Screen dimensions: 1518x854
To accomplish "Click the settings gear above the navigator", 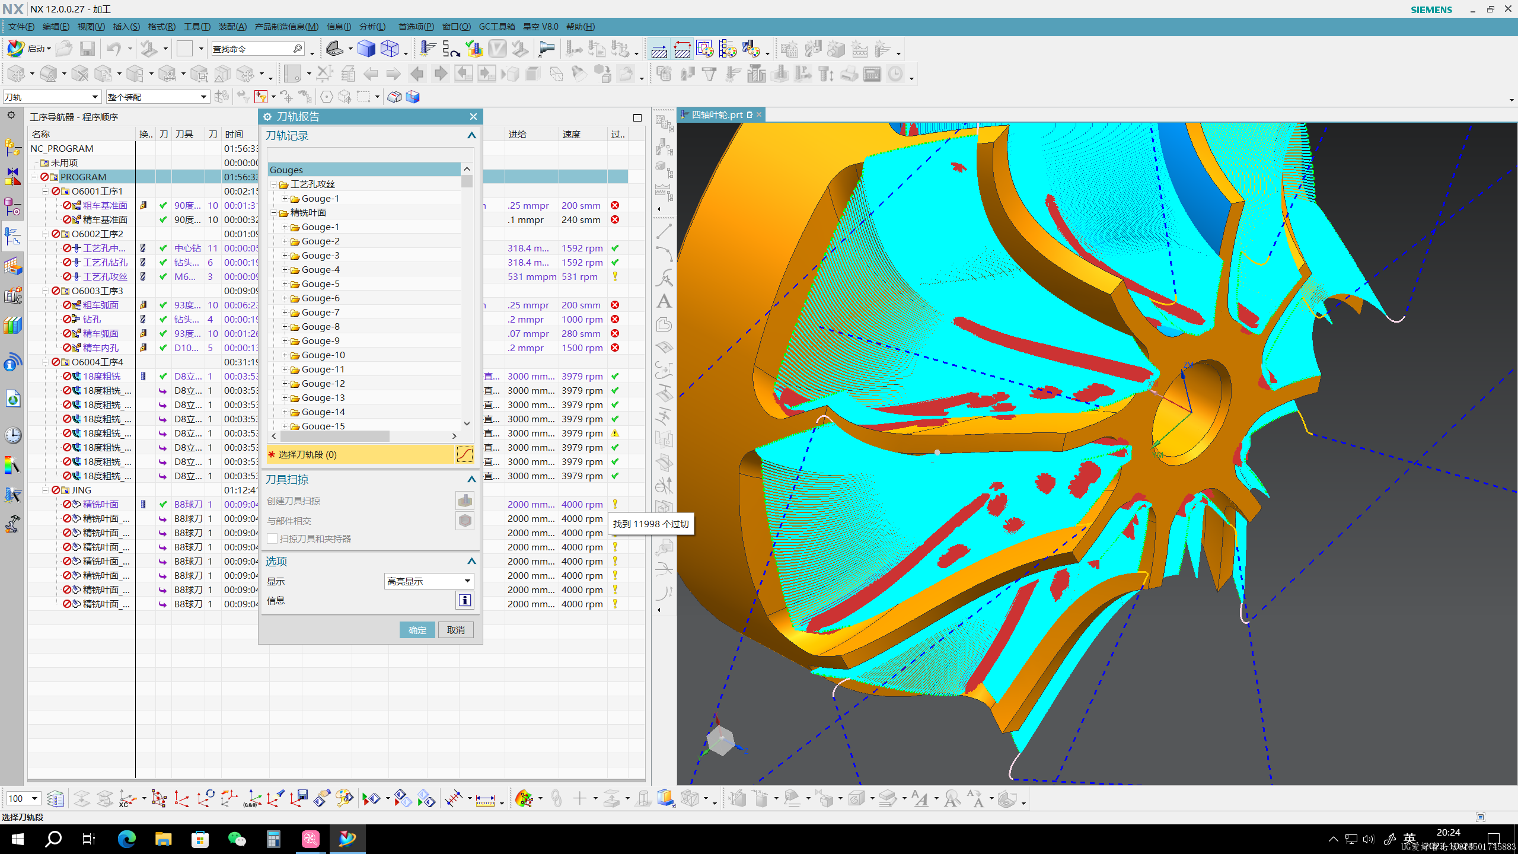I will [x=11, y=115].
